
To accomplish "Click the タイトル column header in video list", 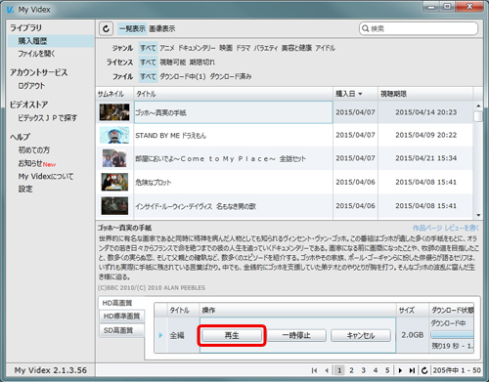I will (234, 94).
